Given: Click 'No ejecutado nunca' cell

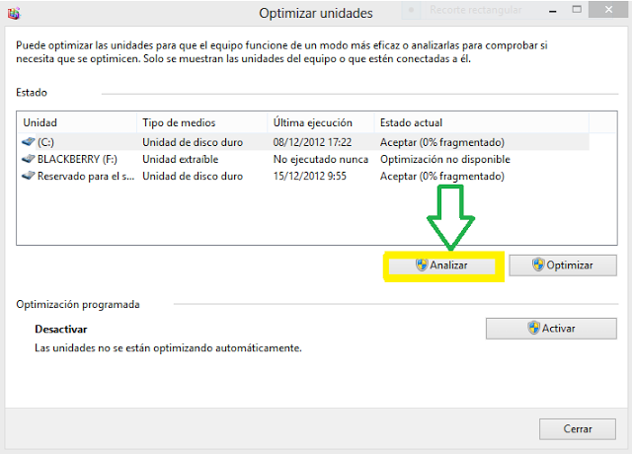Looking at the screenshot, I should (321, 159).
